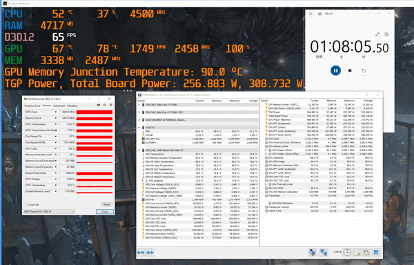Collapse the AMD Radeon RX 7900 XT GPU group
This screenshot has height=265, width=414.
139,150
